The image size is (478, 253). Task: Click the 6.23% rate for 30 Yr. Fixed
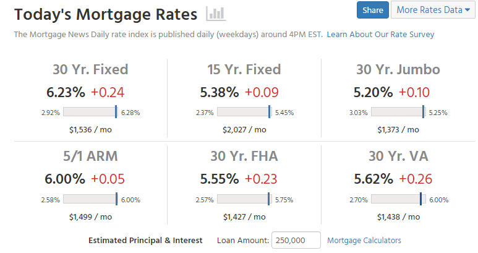pyautogui.click(x=66, y=92)
